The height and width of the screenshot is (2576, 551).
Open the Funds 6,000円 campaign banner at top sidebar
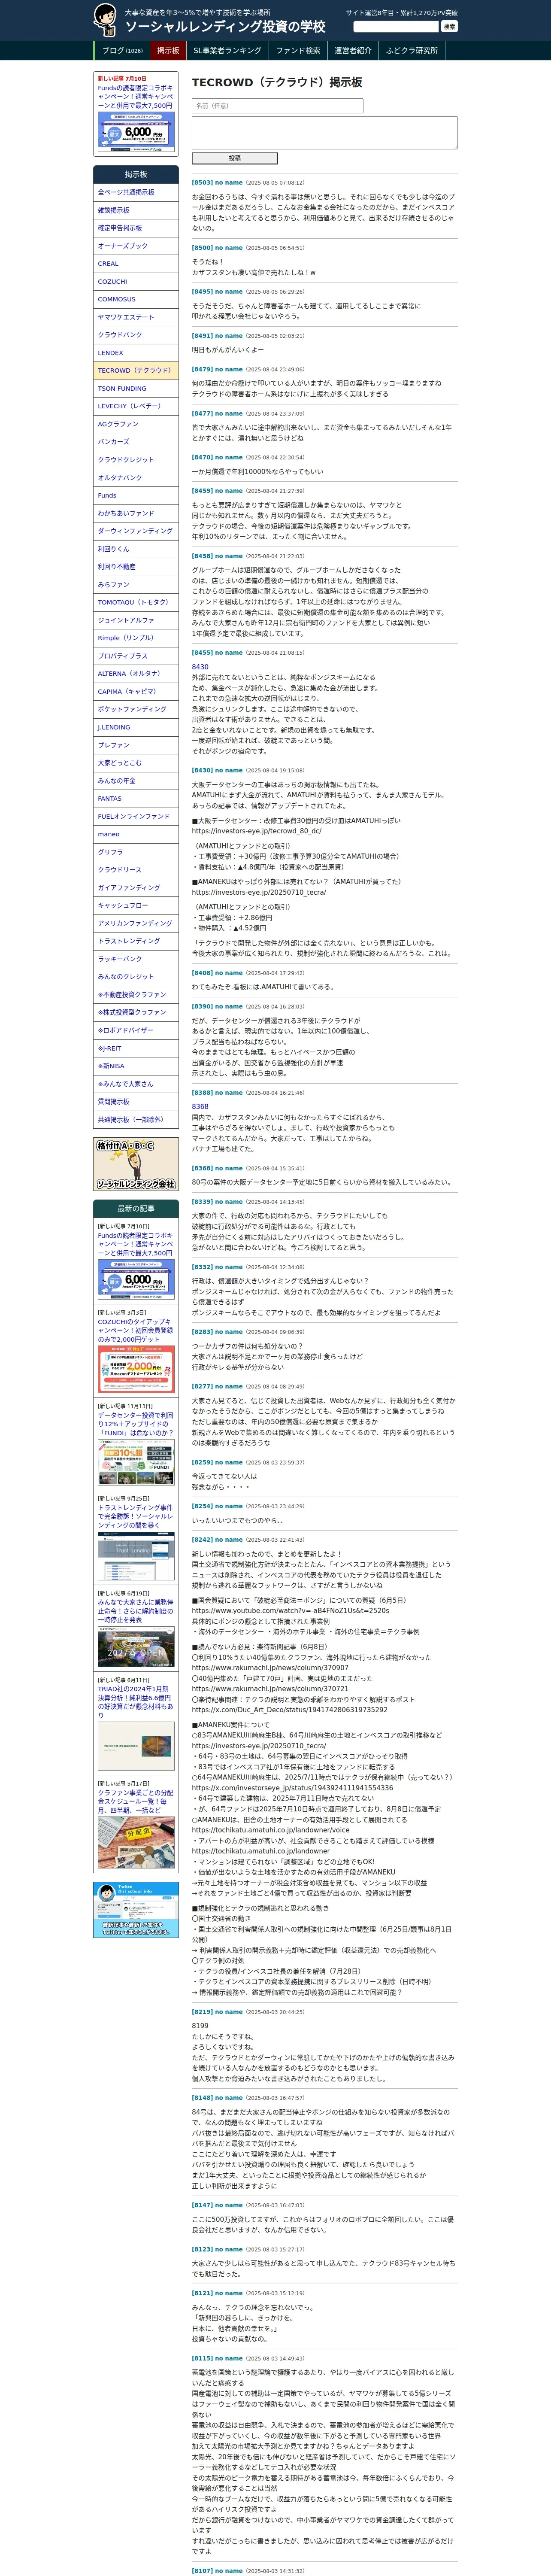pos(136,131)
